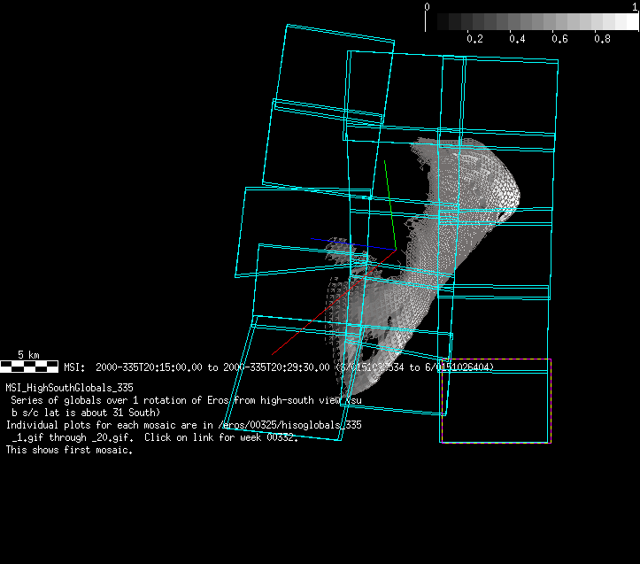This screenshot has width=640, height=564.
Task: Click the green axis line
Action: [389, 204]
